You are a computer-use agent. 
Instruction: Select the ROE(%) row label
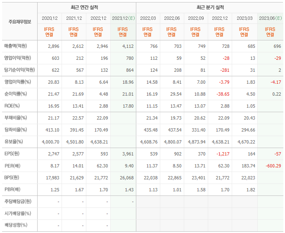12,106
